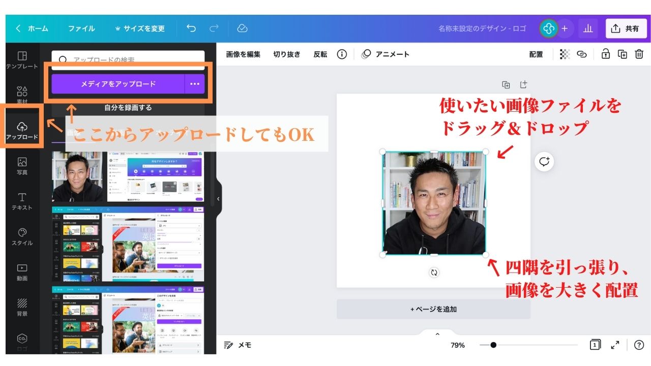Toggle fullscreen presentation mode

tap(615, 345)
